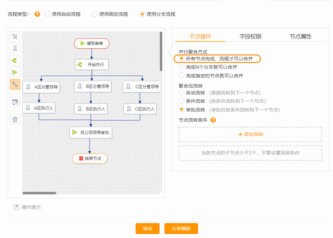The width and height of the screenshot is (333, 238).
Task: Click the canvas horizontal scrollbar
Action: (x=39, y=193)
